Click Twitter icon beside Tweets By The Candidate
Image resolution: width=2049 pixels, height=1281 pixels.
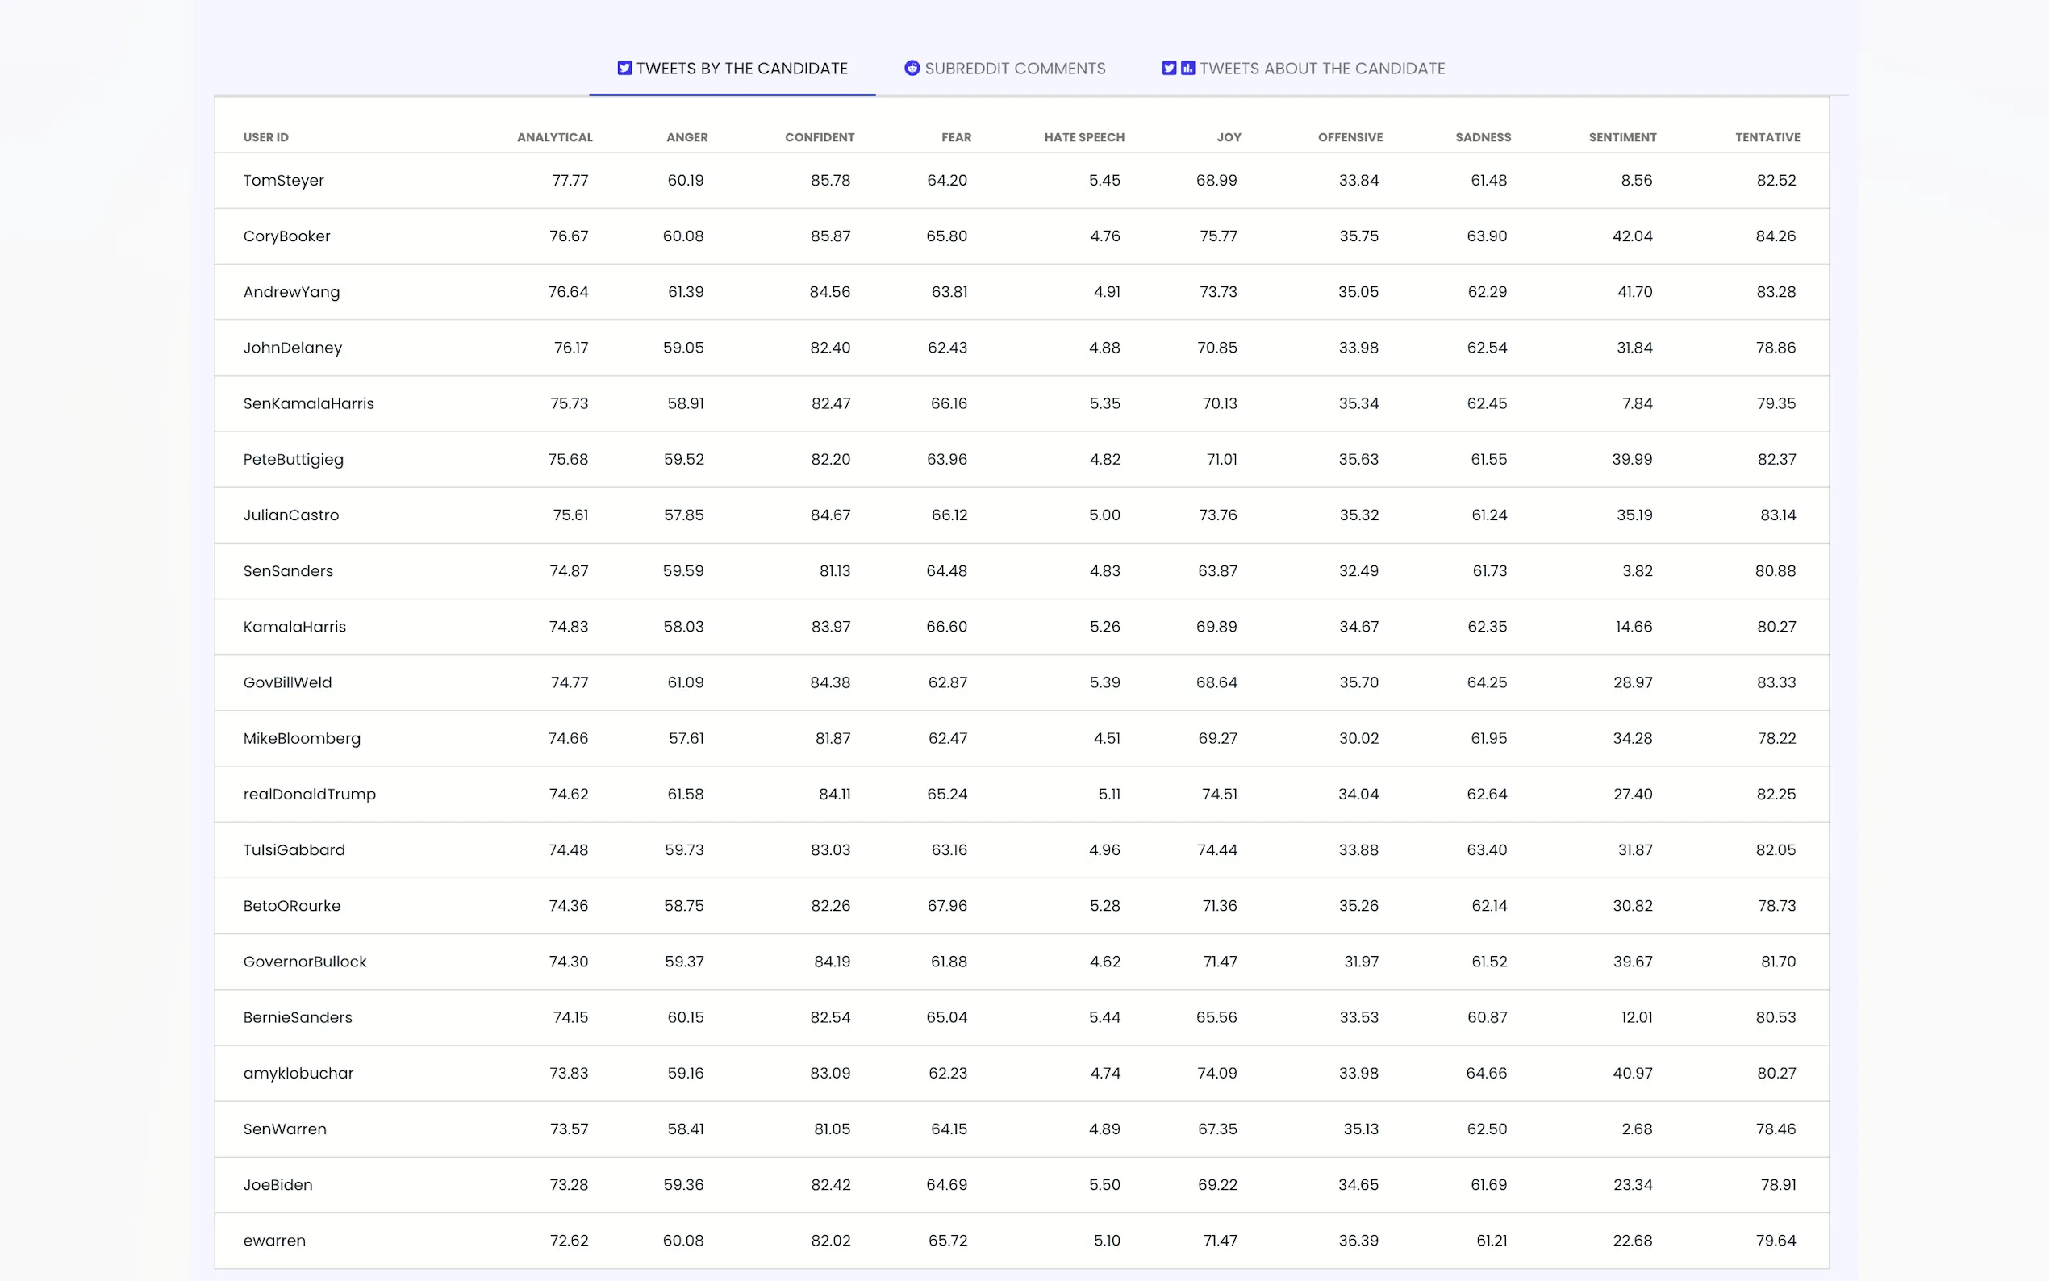[624, 68]
